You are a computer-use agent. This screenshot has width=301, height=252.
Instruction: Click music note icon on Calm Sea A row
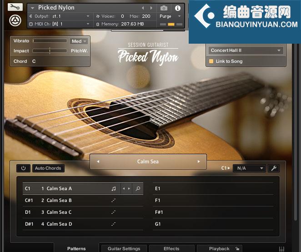pos(114,189)
